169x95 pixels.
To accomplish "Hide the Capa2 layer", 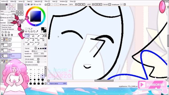I will pos(2,44).
